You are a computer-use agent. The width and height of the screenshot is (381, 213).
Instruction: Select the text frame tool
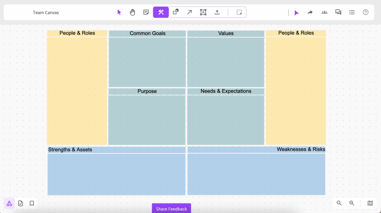pyautogui.click(x=203, y=12)
